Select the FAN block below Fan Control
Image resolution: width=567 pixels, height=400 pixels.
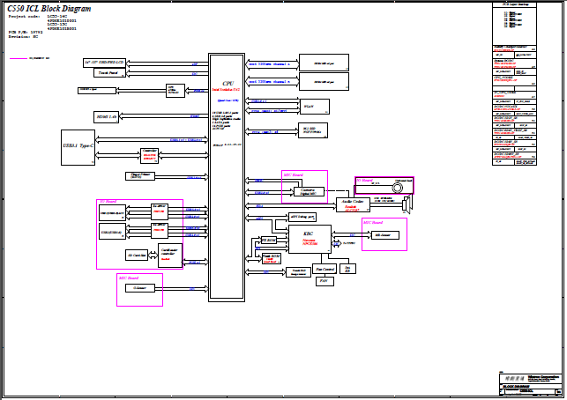tap(324, 280)
